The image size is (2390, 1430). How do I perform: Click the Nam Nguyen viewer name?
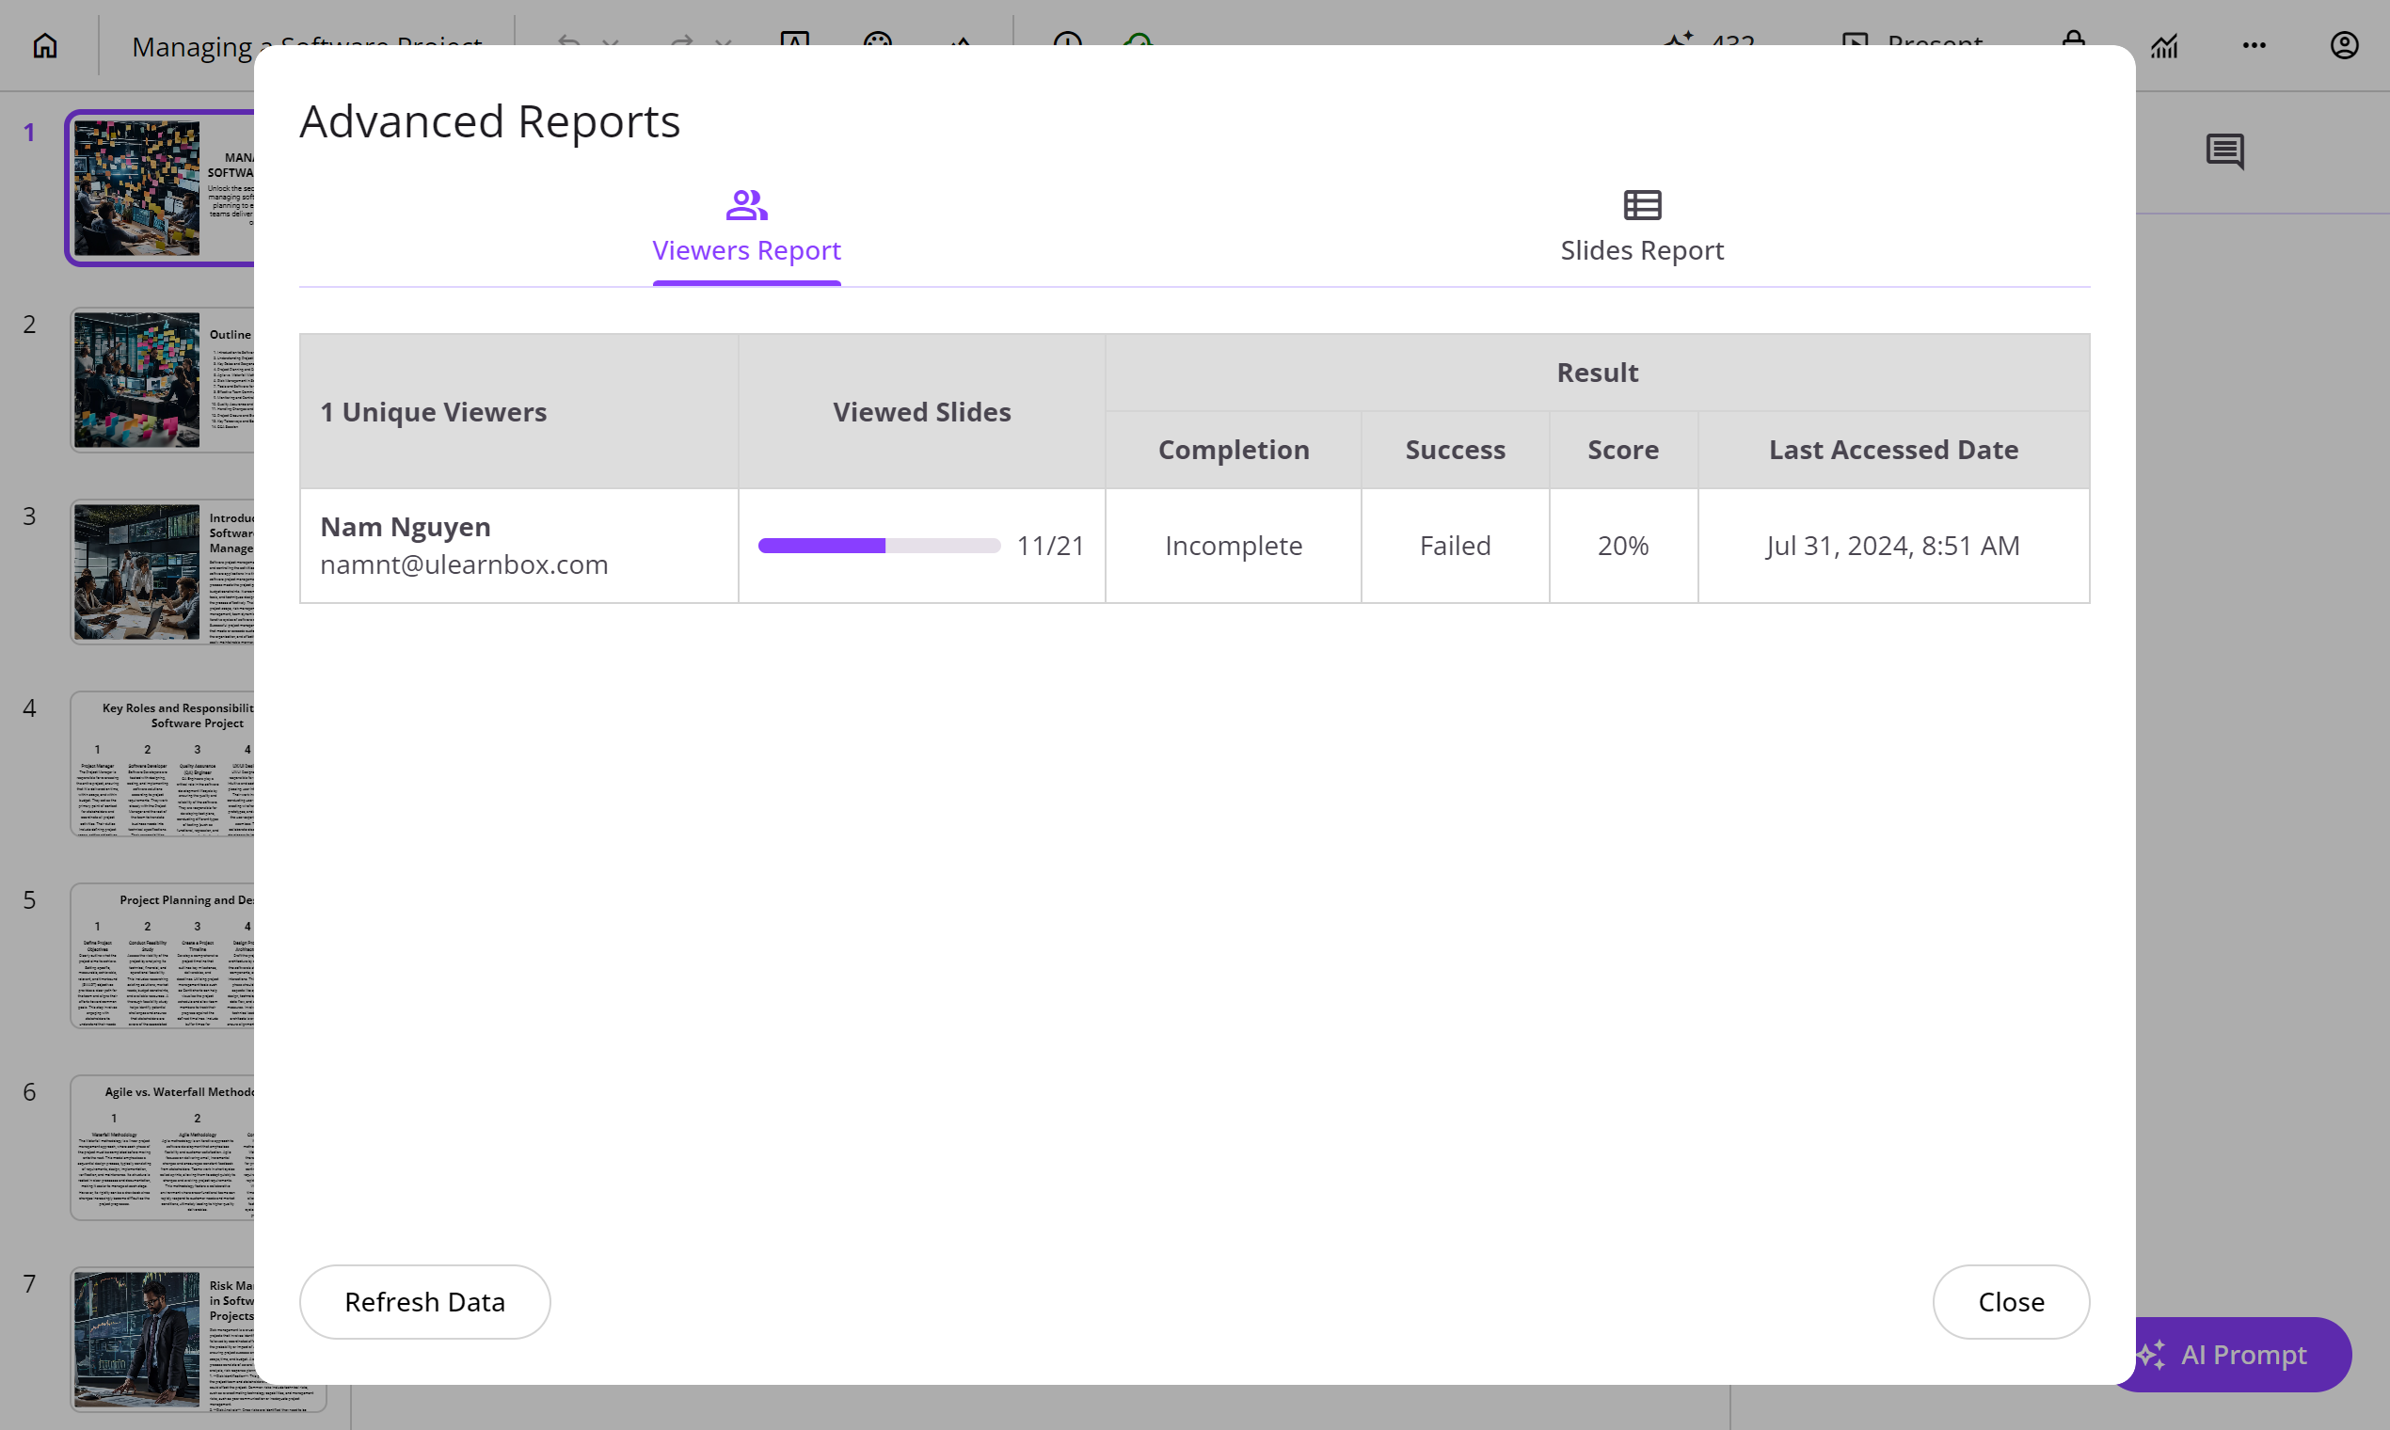(x=405, y=527)
